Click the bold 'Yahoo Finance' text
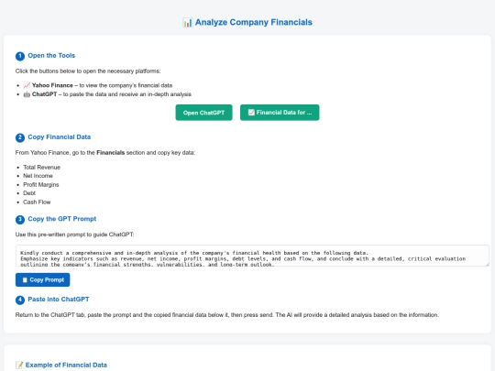Screen dimensions: 495x371 [52, 85]
